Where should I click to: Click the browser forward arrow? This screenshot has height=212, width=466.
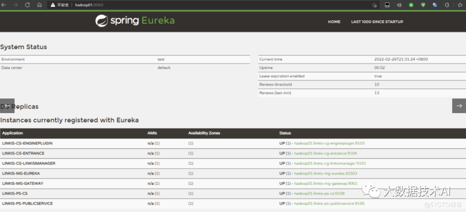point(16,5)
